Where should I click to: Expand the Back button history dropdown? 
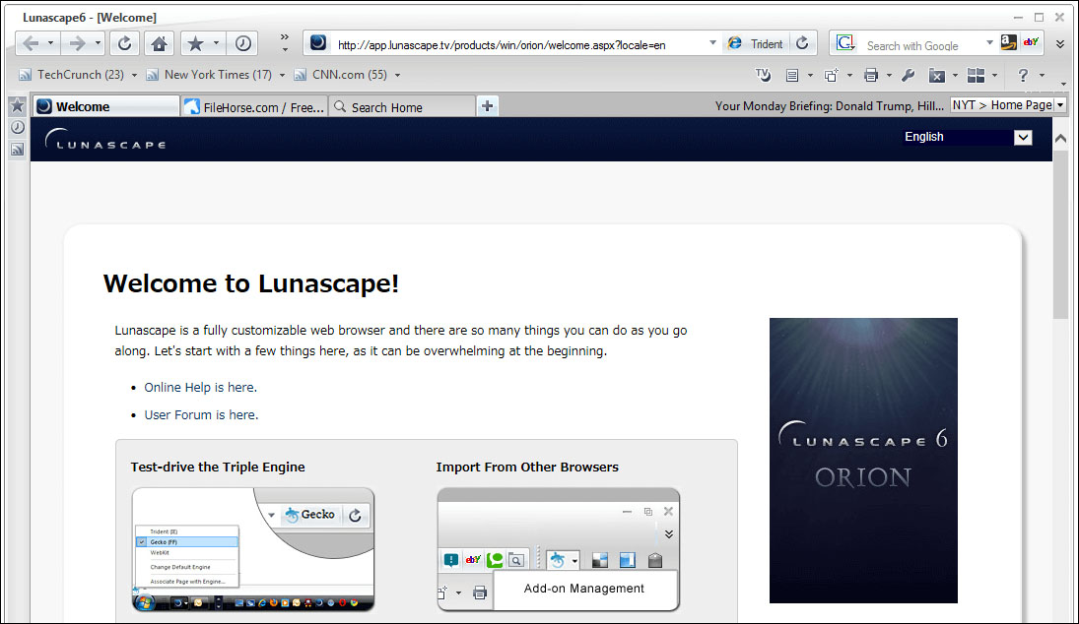[51, 43]
